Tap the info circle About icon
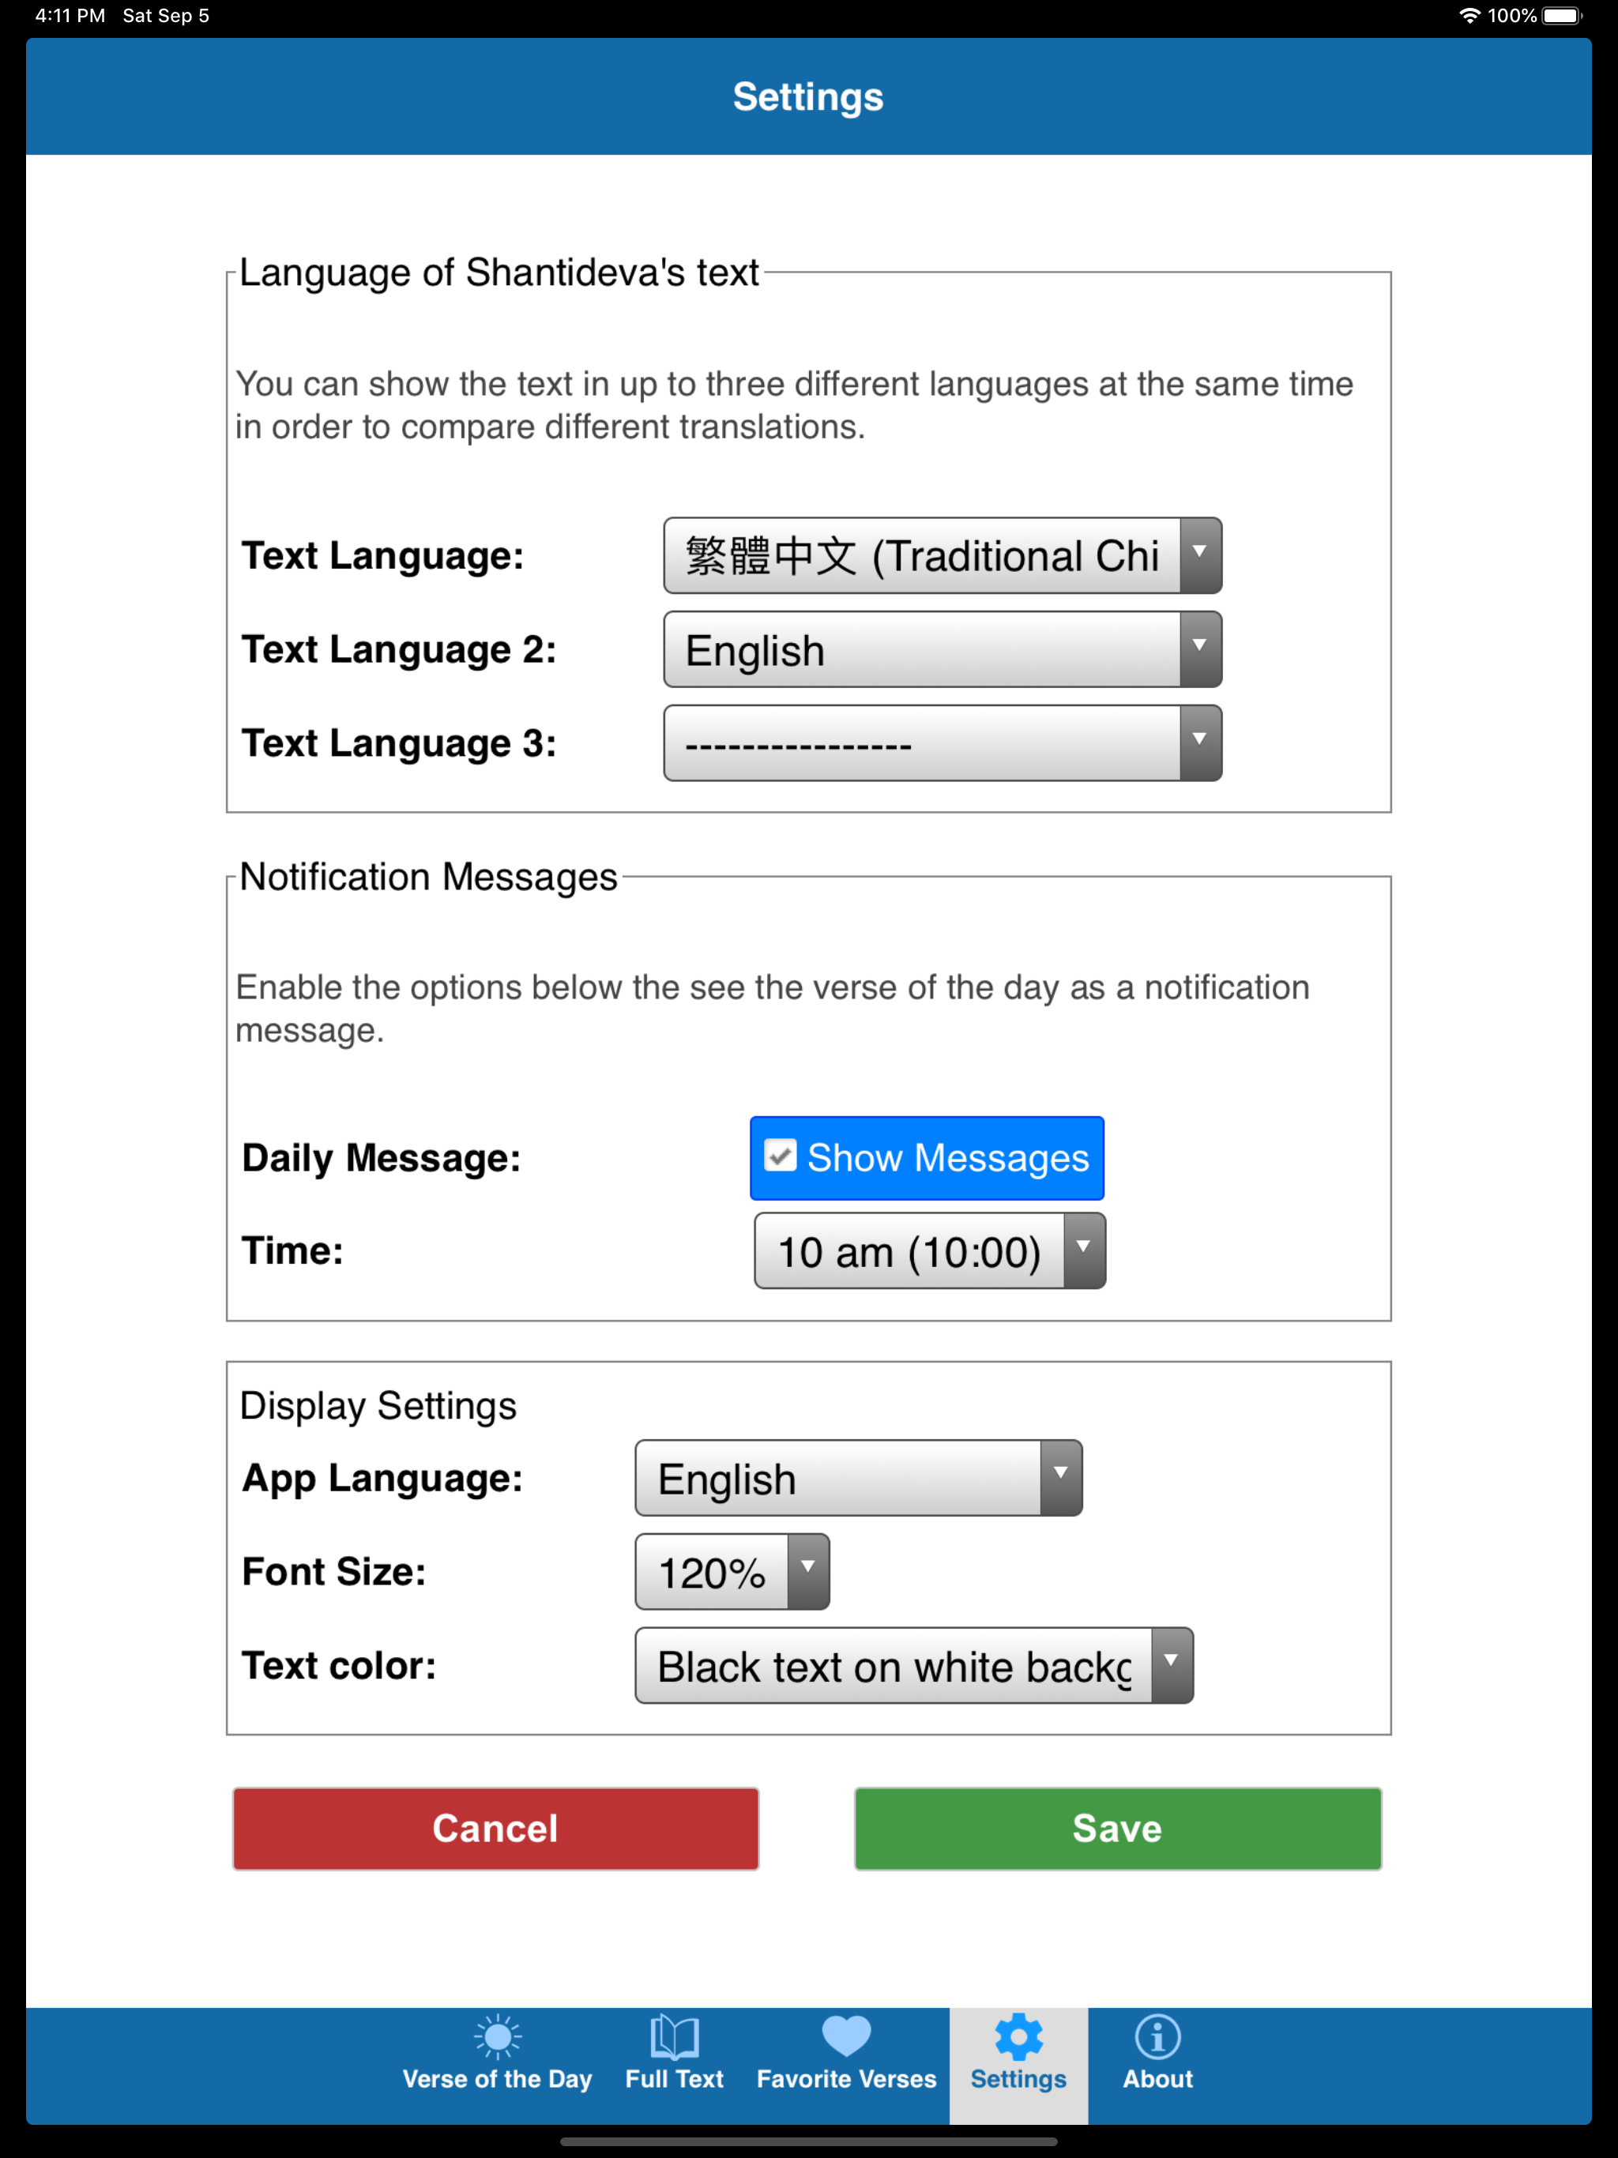Viewport: 1618px width, 2158px height. [1157, 2036]
